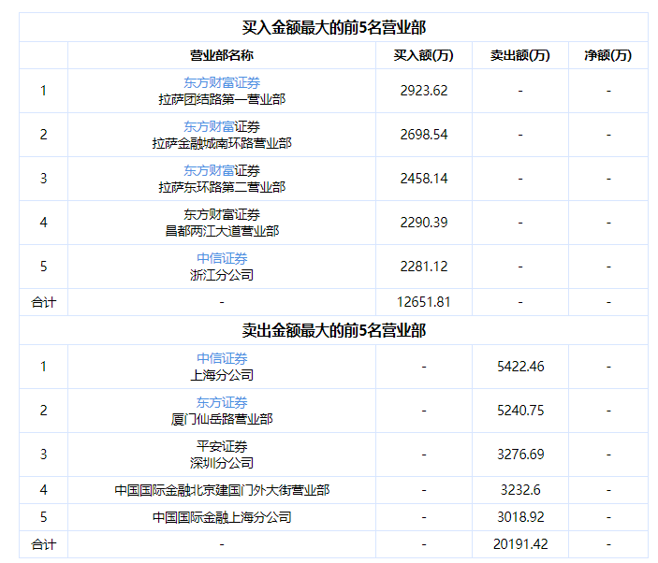This screenshot has height=563, width=658.
Task: Select text 上海分公司 under 中信证券
Action: tap(222, 375)
